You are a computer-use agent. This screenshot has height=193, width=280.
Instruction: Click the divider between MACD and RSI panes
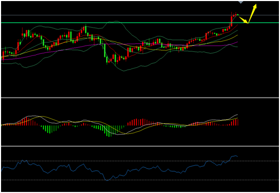coord(140,146)
